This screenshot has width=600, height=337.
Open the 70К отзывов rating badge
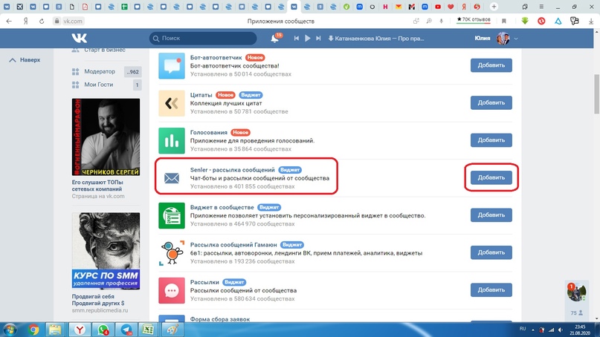point(474,20)
